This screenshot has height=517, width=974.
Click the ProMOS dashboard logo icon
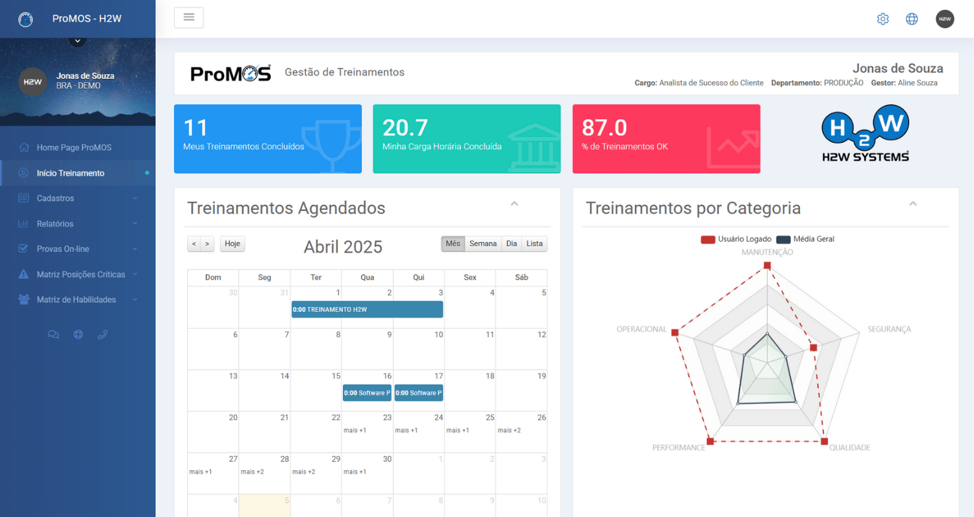tap(25, 19)
